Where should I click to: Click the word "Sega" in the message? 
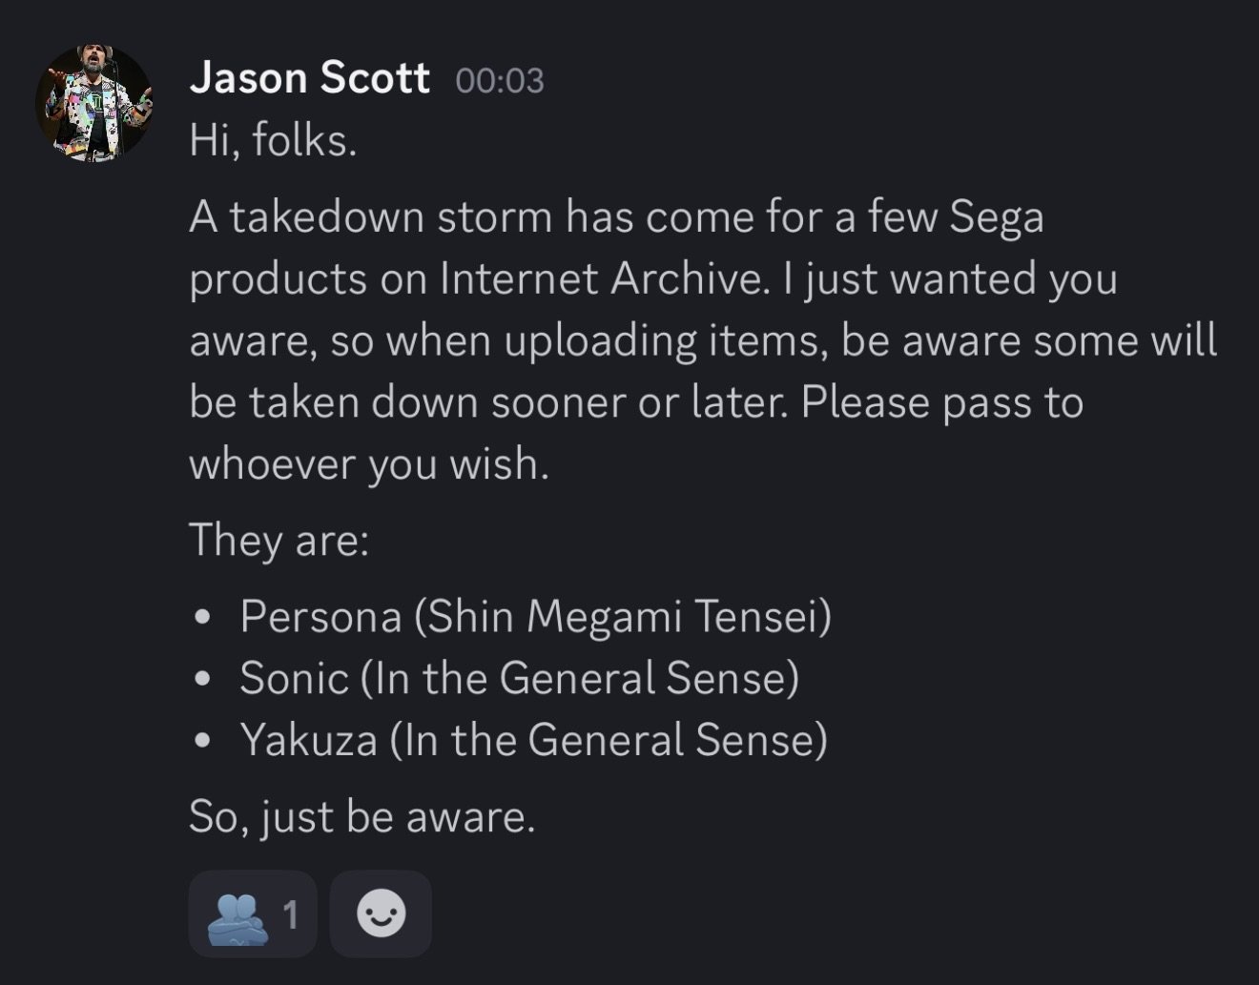[x=996, y=217]
